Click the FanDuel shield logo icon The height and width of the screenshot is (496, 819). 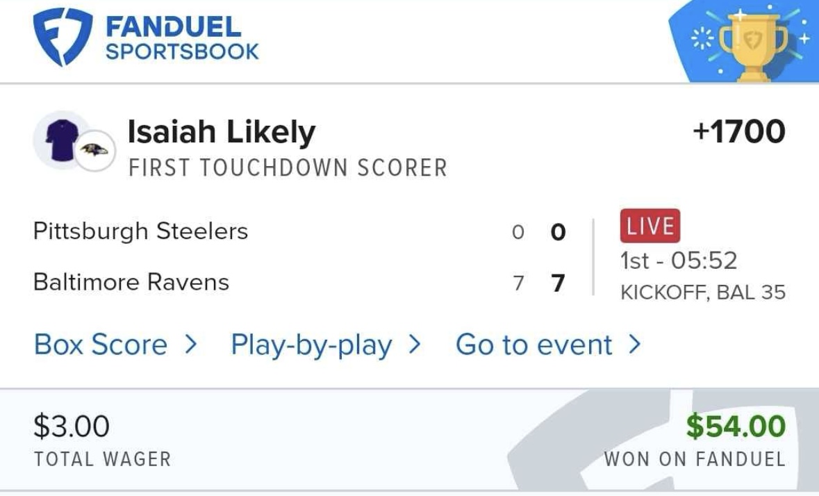pyautogui.click(x=63, y=37)
